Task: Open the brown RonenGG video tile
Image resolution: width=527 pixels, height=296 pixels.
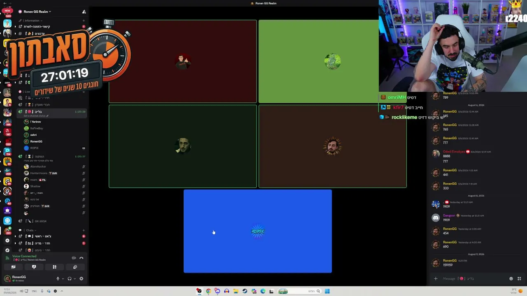Action: [x=333, y=146]
